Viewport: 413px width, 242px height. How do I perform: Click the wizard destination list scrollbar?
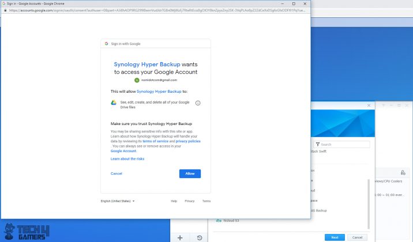369,204
